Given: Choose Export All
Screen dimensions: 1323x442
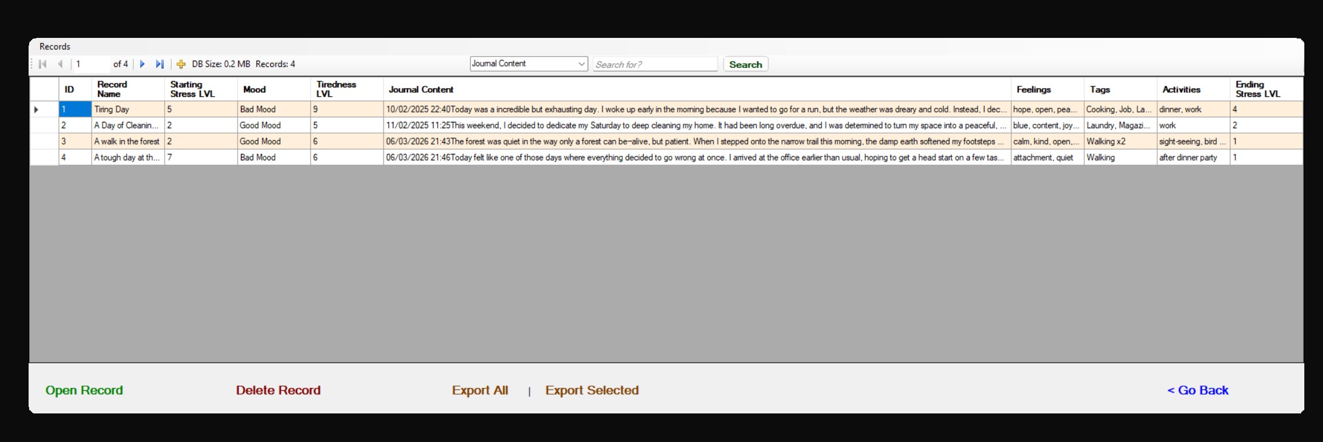Looking at the screenshot, I should coord(480,390).
